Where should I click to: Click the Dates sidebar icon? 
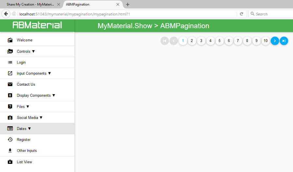(x=10, y=129)
